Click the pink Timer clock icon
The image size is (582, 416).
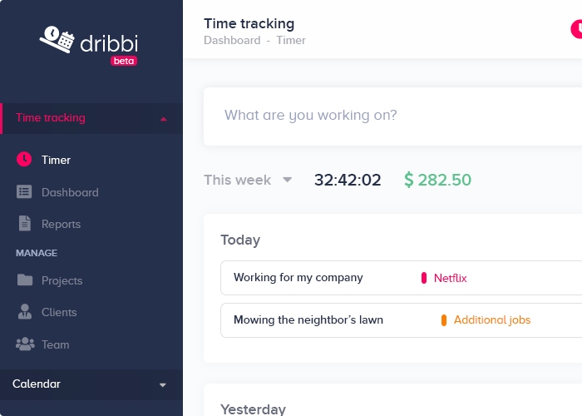pyautogui.click(x=24, y=160)
